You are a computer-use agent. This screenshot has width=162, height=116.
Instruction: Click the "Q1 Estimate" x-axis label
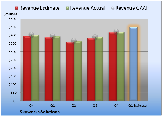[x=137, y=106]
